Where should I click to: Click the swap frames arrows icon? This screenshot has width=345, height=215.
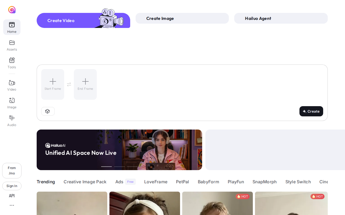point(69,84)
